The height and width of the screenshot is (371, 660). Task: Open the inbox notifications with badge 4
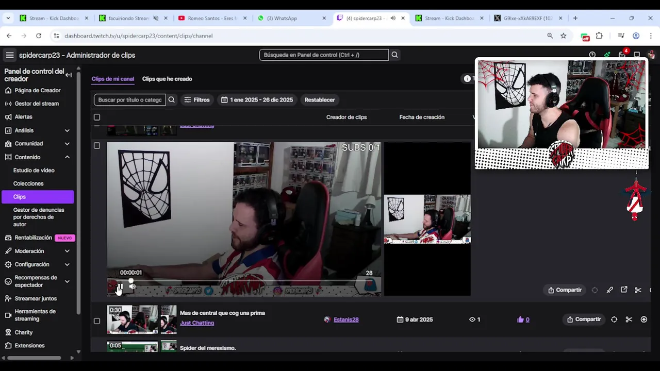(622, 54)
